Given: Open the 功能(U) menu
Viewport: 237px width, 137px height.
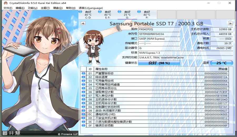Looking at the screenshot, I should [x=33, y=8].
